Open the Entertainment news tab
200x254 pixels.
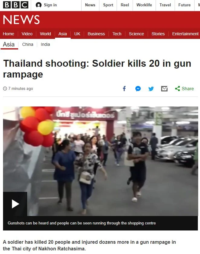(185, 34)
